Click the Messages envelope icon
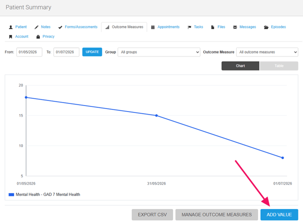The image size is (303, 224). tap(235, 27)
